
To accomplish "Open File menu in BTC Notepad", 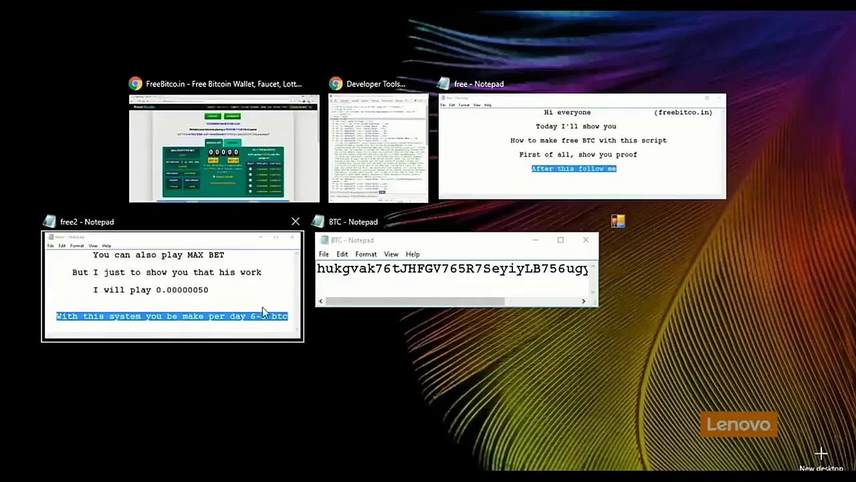I will coord(324,254).
